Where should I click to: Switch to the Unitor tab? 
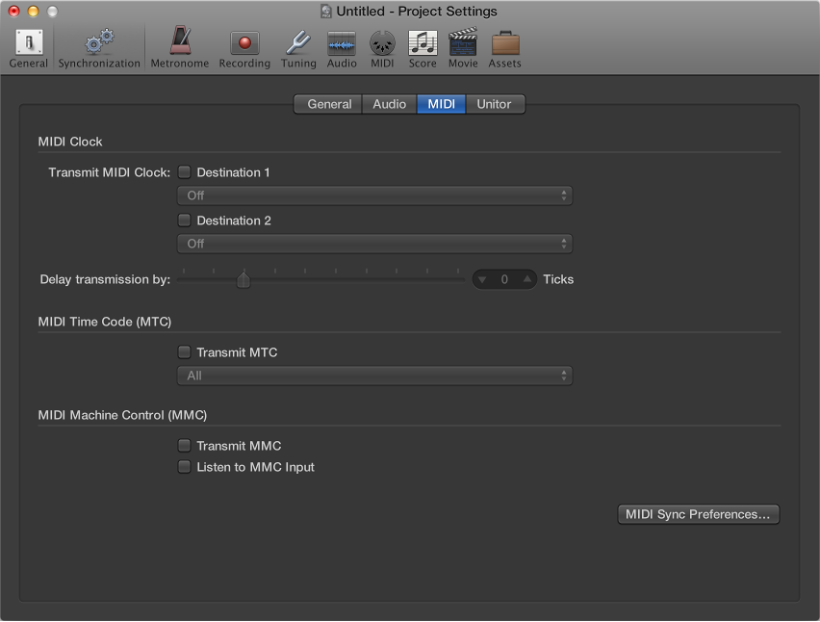tap(495, 104)
